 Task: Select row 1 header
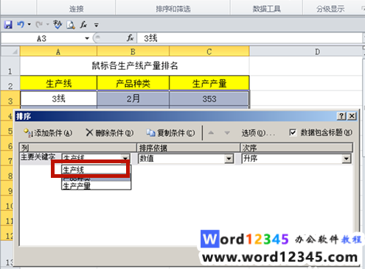point(10,66)
